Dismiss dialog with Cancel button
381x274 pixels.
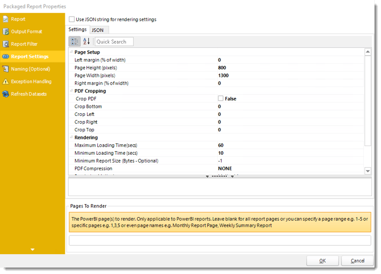point(357,261)
